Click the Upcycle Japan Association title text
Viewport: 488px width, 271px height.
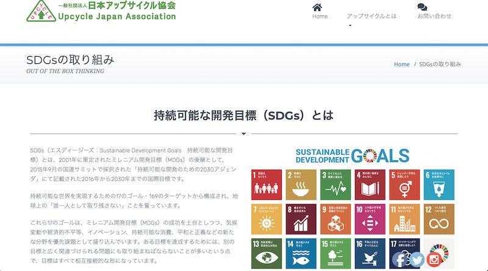tap(117, 16)
